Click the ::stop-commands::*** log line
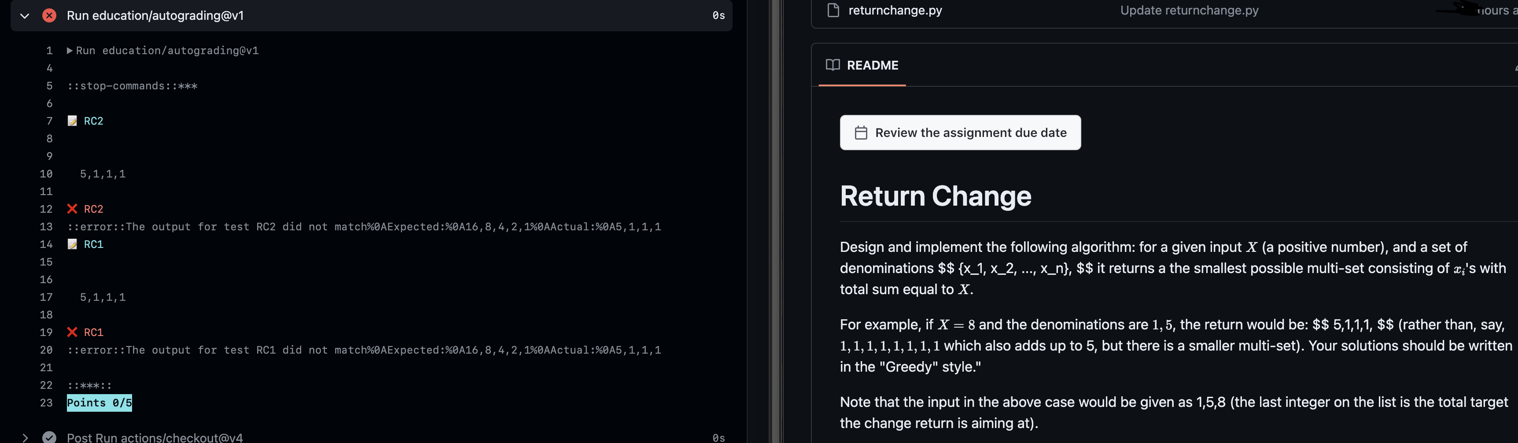1518x443 pixels. click(133, 86)
